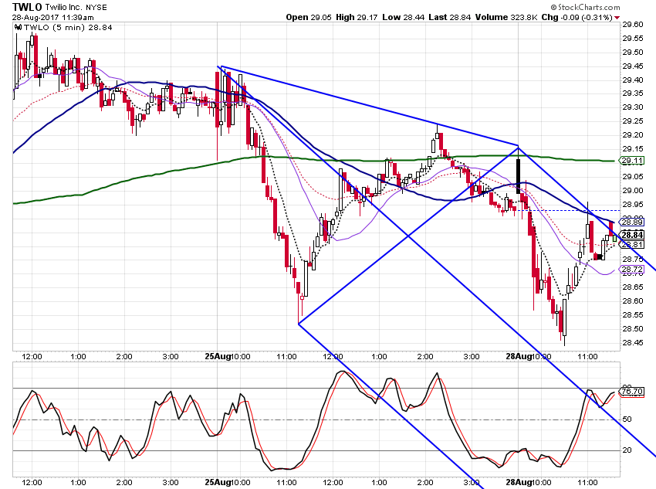The image size is (656, 489).
Task: Click the green 29.11 moving average tag
Action: tap(632, 161)
